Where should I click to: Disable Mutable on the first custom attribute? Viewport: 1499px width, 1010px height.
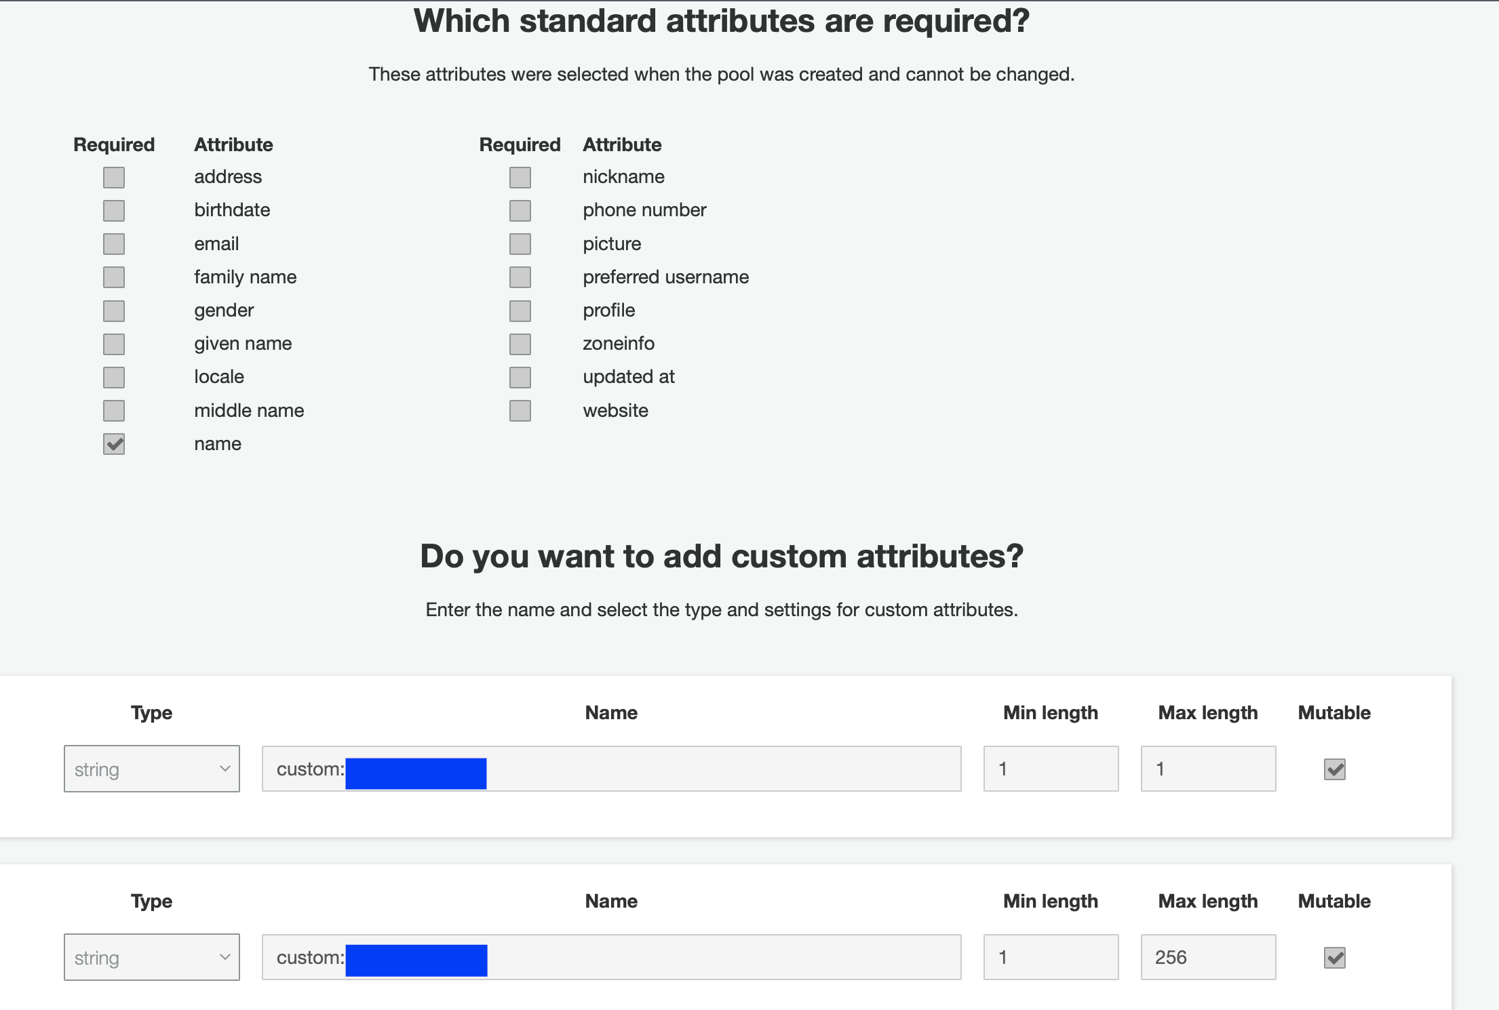1333,769
